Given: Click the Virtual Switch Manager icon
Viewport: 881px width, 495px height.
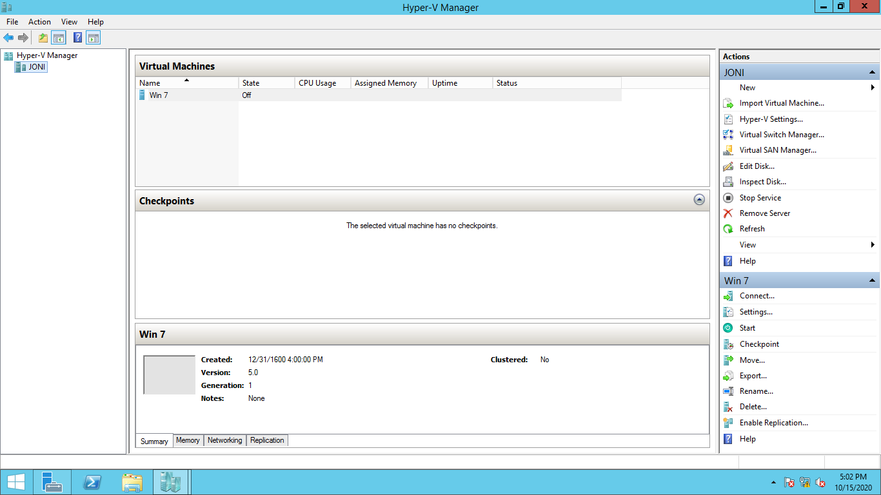Looking at the screenshot, I should (x=728, y=135).
